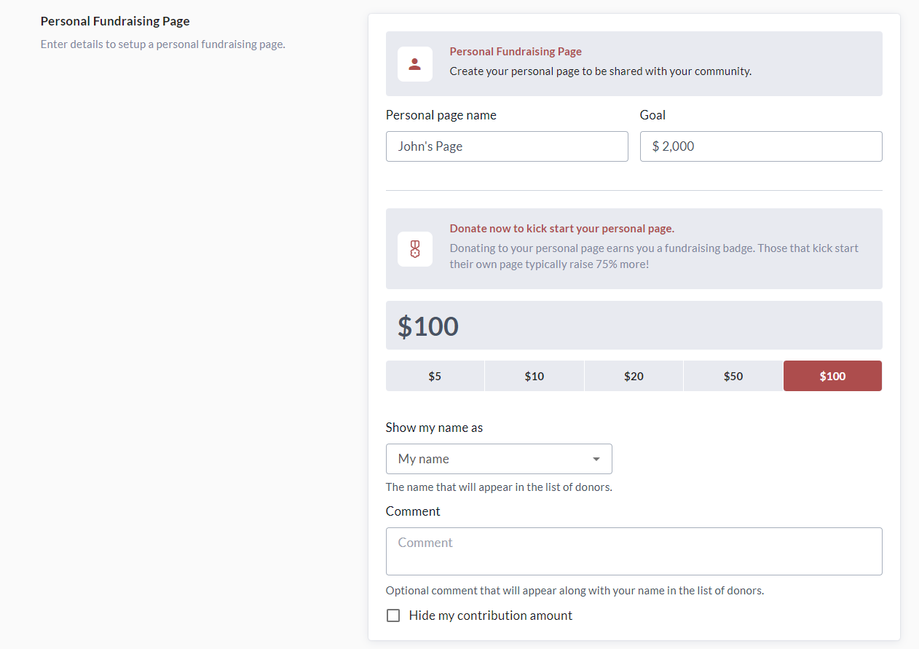Focus the Personal page name field

tap(507, 146)
